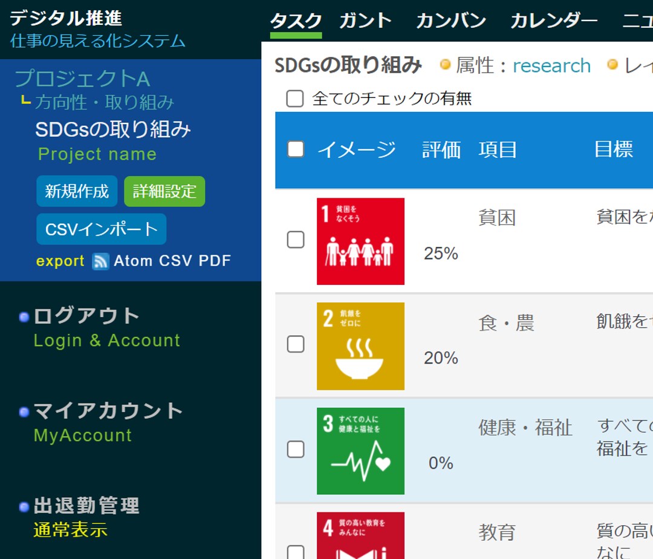Click the 20% rating value
Viewport: 653px width, 559px height.
[441, 358]
